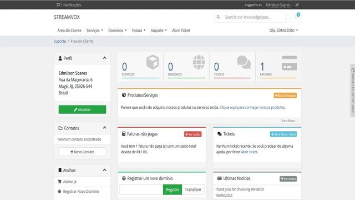Click the folder icon beside Contatos
The height and width of the screenshot is (200, 355).
60,128
